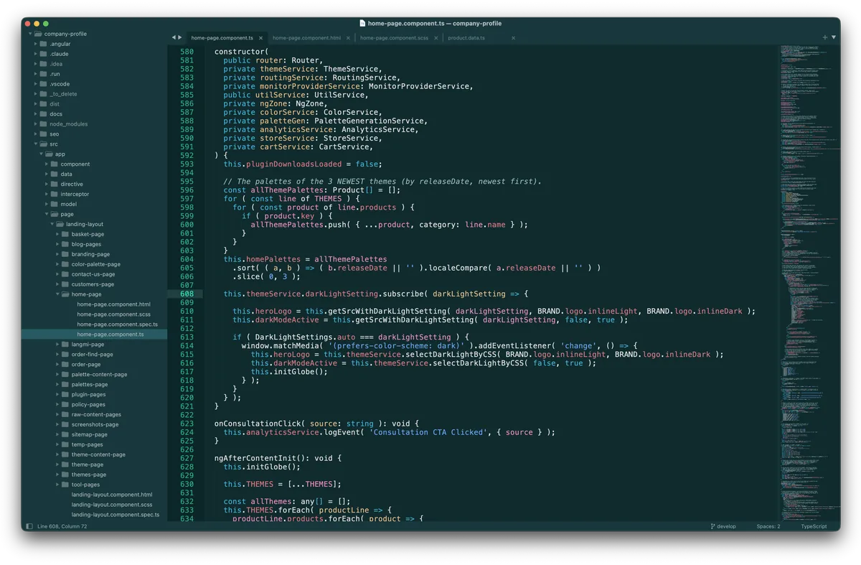Click the dist folder icon
The image size is (861, 565).
pos(44,104)
